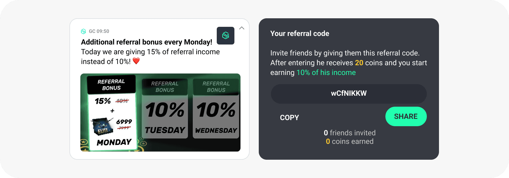The width and height of the screenshot is (509, 178).
Task: Click the green coin value 20 in the description
Action: 359,63
